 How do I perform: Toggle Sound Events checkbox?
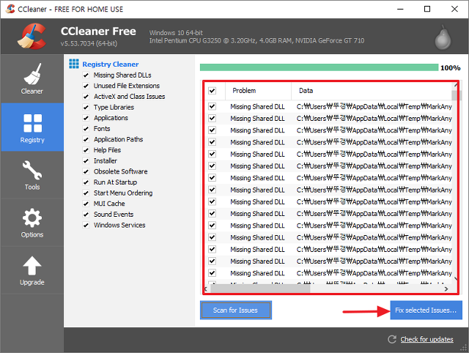86,215
